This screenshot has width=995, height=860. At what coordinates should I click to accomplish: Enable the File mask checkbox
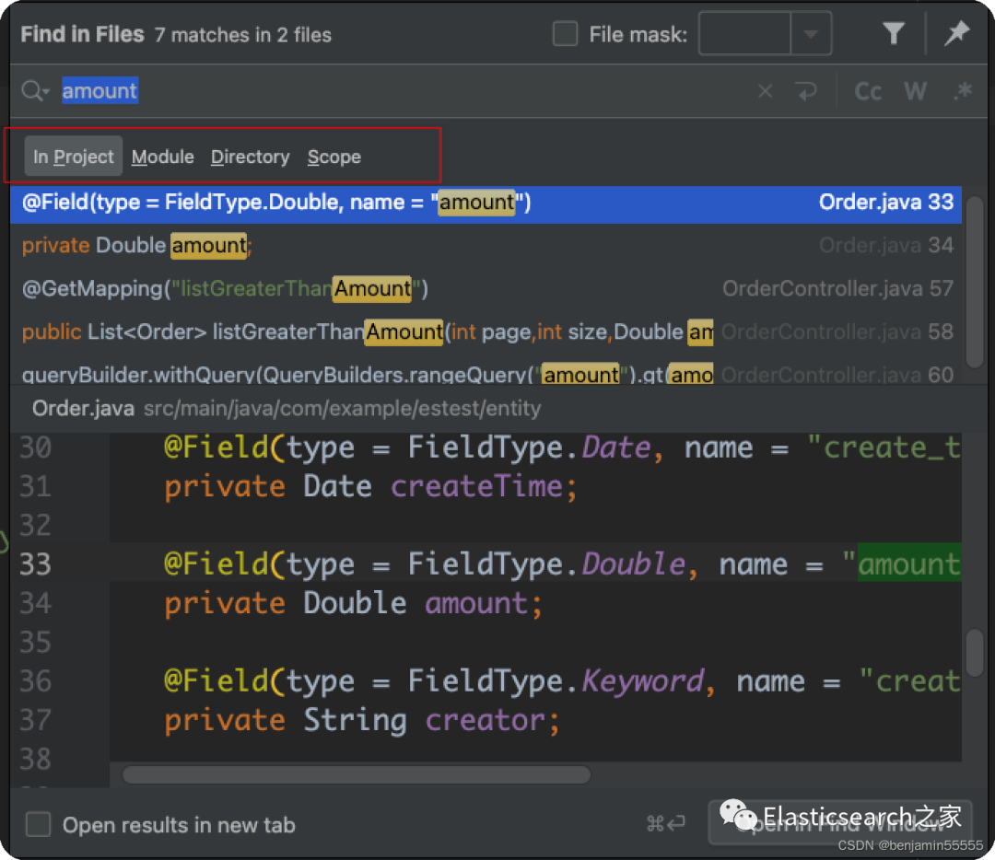coord(565,34)
